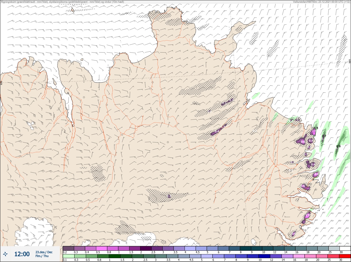Image resolution: width=351 pixels, height=262 pixels.
Task: Click the 0.7 precipitation value on map
Action: click(x=324, y=136)
